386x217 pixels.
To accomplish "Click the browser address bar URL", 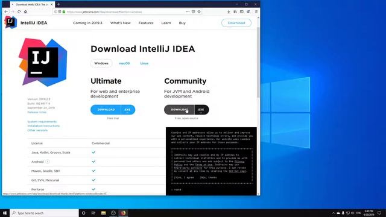I will click(x=104, y=12).
